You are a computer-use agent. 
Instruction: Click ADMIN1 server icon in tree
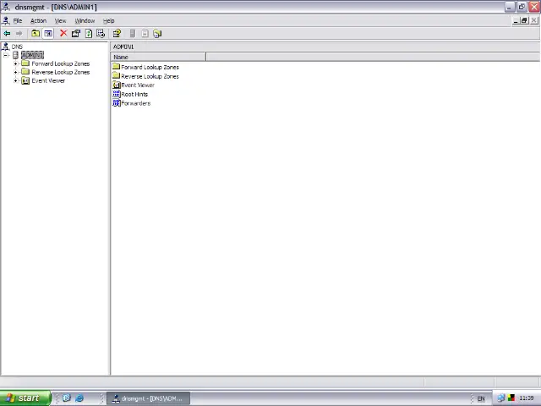pyautogui.click(x=15, y=55)
